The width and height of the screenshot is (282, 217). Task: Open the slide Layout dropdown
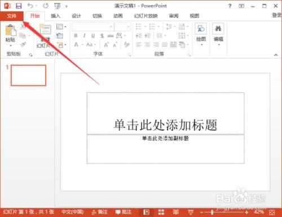coord(61,26)
